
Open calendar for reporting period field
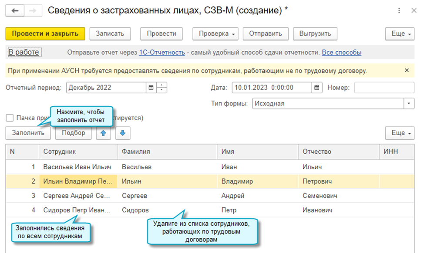pos(151,88)
